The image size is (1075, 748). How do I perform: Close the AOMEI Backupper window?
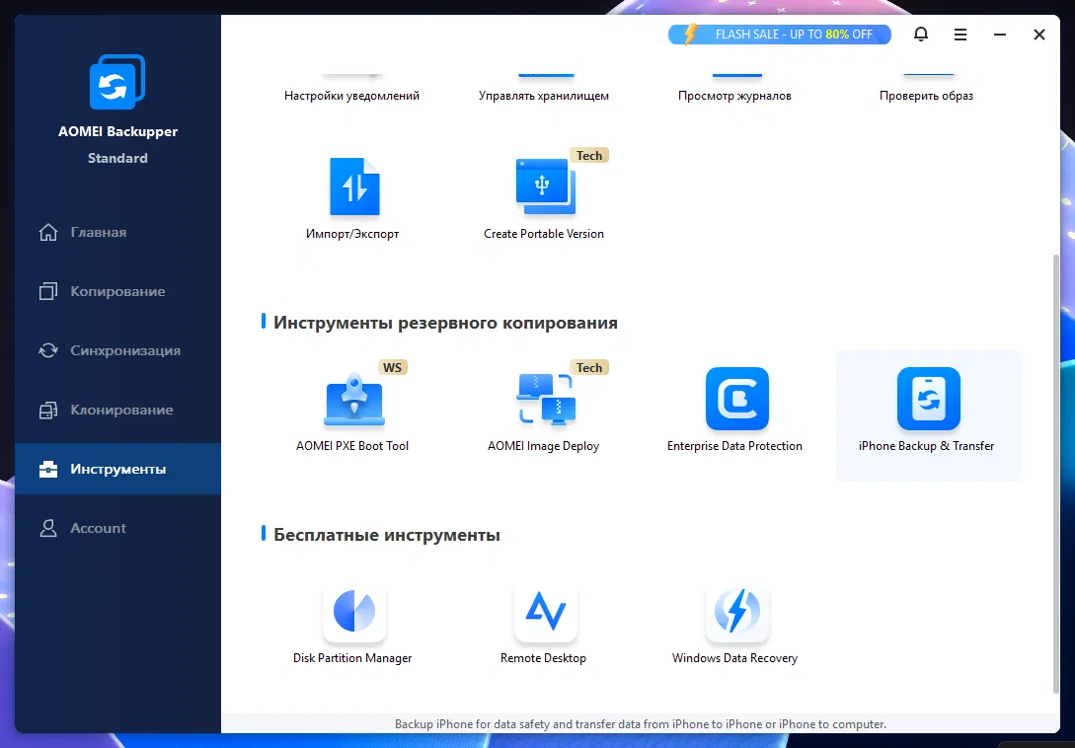[1039, 35]
